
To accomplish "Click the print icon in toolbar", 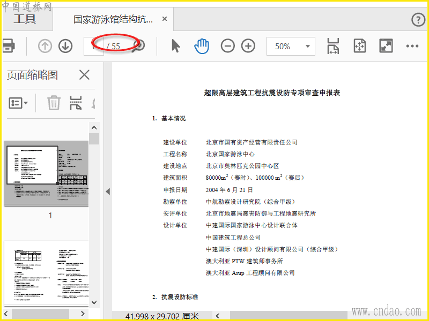I will [x=8, y=45].
